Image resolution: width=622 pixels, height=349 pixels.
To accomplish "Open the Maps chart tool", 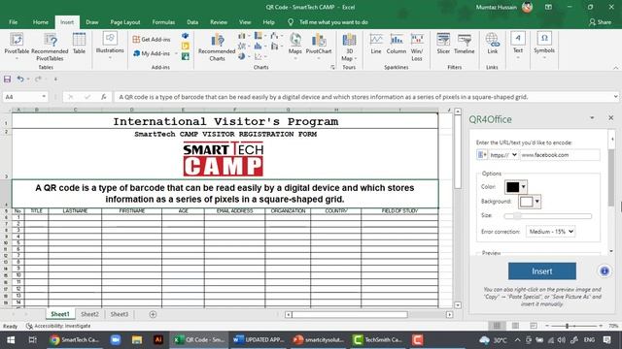I will (295, 47).
